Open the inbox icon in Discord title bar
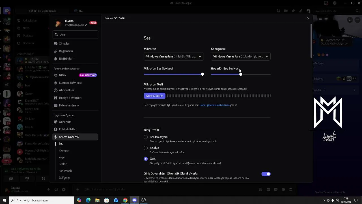This screenshot has height=204, width=362. click(326, 3)
